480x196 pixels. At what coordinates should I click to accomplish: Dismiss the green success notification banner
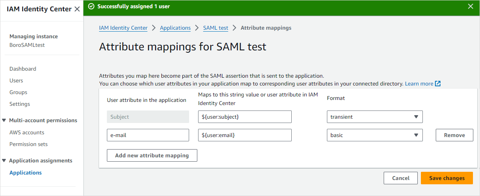click(x=471, y=6)
